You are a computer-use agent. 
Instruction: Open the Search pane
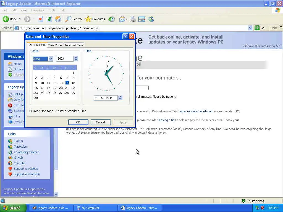pos(74,19)
